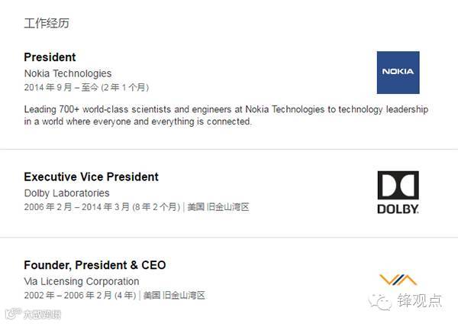Viewport: 458px width, 324px height.
Task: Open Founder, President & CEO title
Action: pos(95,265)
